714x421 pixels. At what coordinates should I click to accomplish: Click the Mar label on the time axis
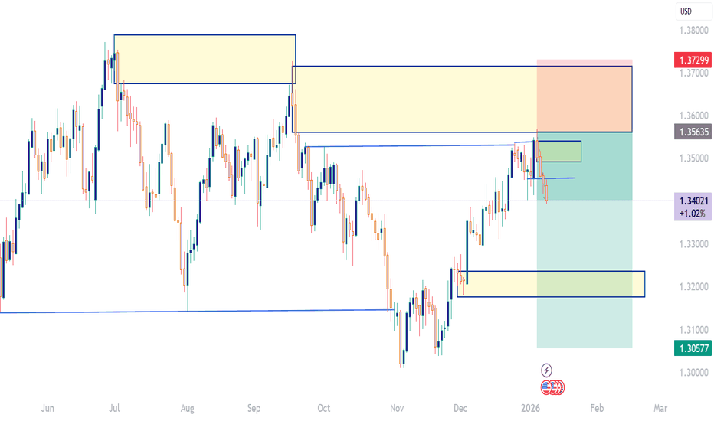click(x=660, y=409)
